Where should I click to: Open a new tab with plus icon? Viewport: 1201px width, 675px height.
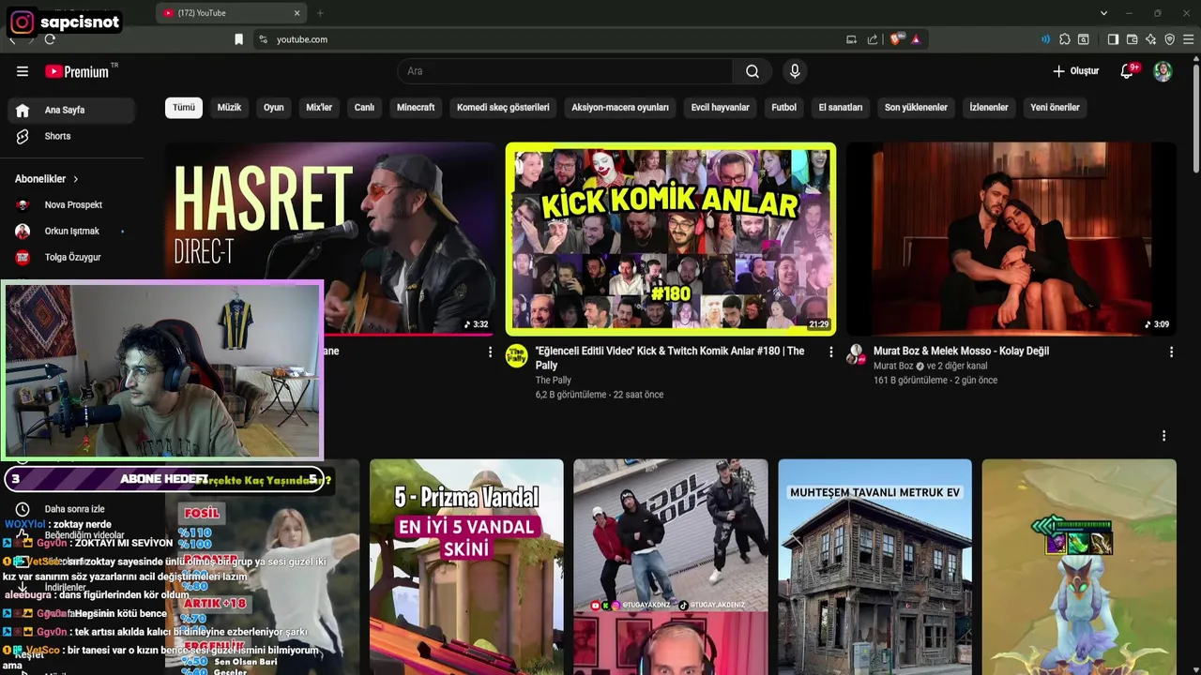[320, 13]
